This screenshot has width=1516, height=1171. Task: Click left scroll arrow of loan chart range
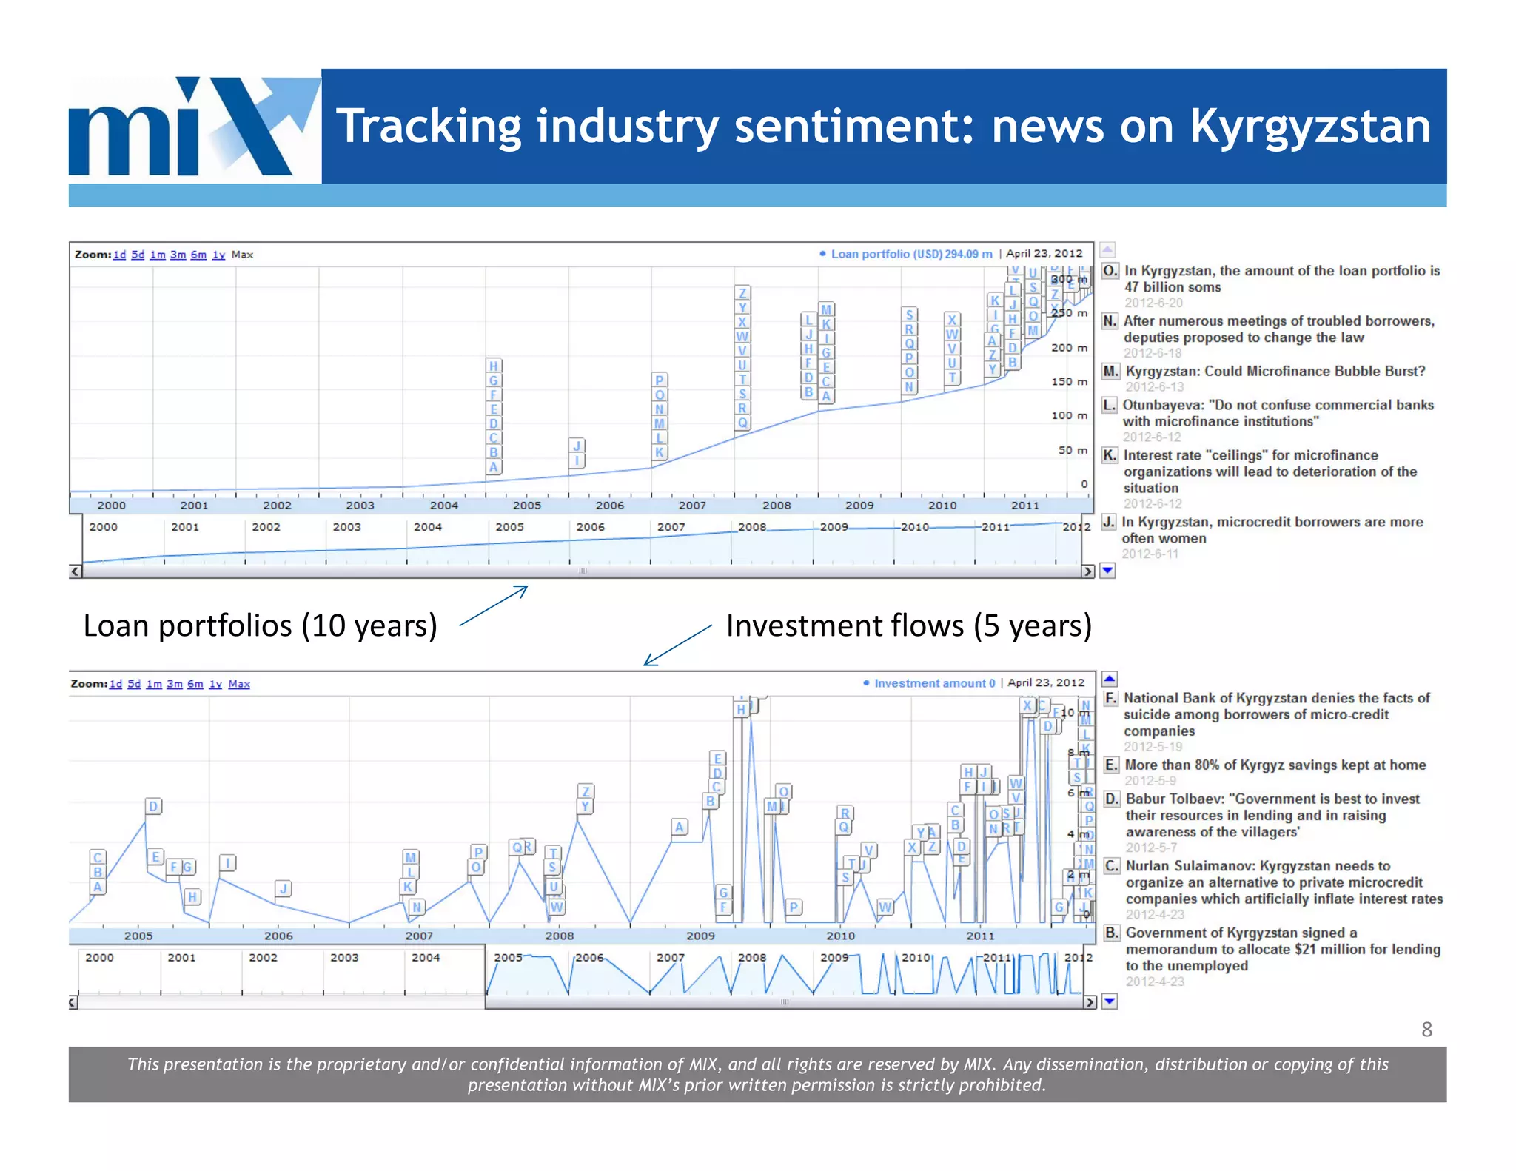click(x=75, y=571)
